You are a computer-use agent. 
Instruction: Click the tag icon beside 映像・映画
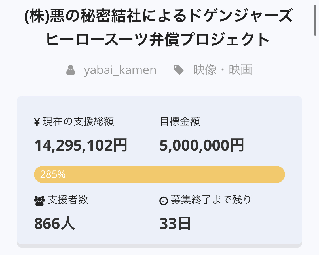pyautogui.click(x=178, y=70)
